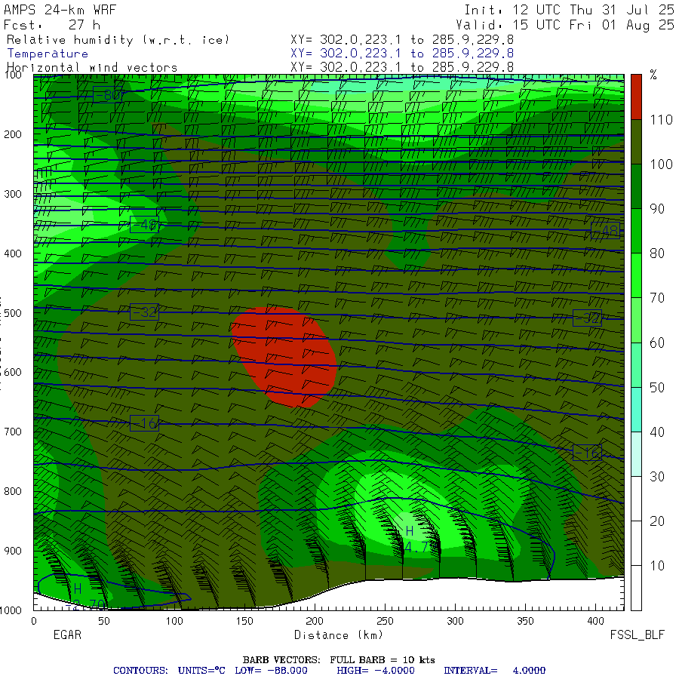Click the '500' pressure axis label
679x679 pixels.
(x=13, y=313)
